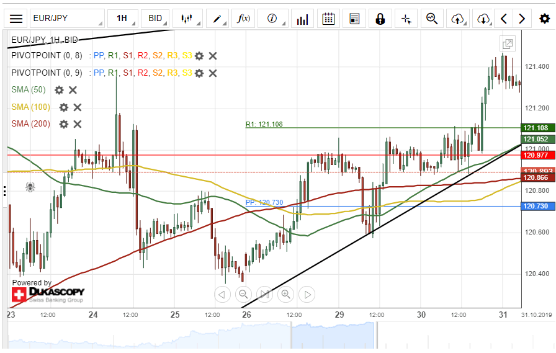This screenshot has height=353, width=556.
Task: Click the volume histogram bars icon
Action: pos(302,19)
